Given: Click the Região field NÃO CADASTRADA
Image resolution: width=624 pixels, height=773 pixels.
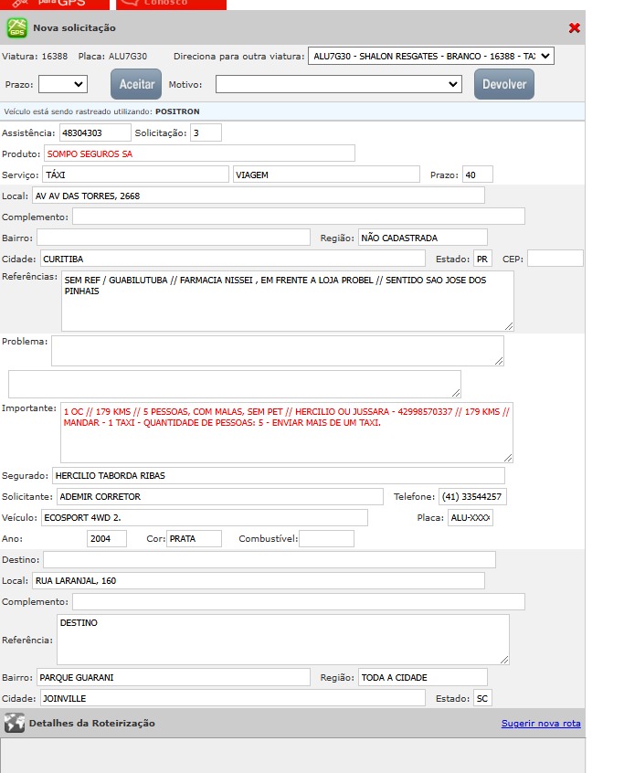Looking at the screenshot, I should pos(423,238).
